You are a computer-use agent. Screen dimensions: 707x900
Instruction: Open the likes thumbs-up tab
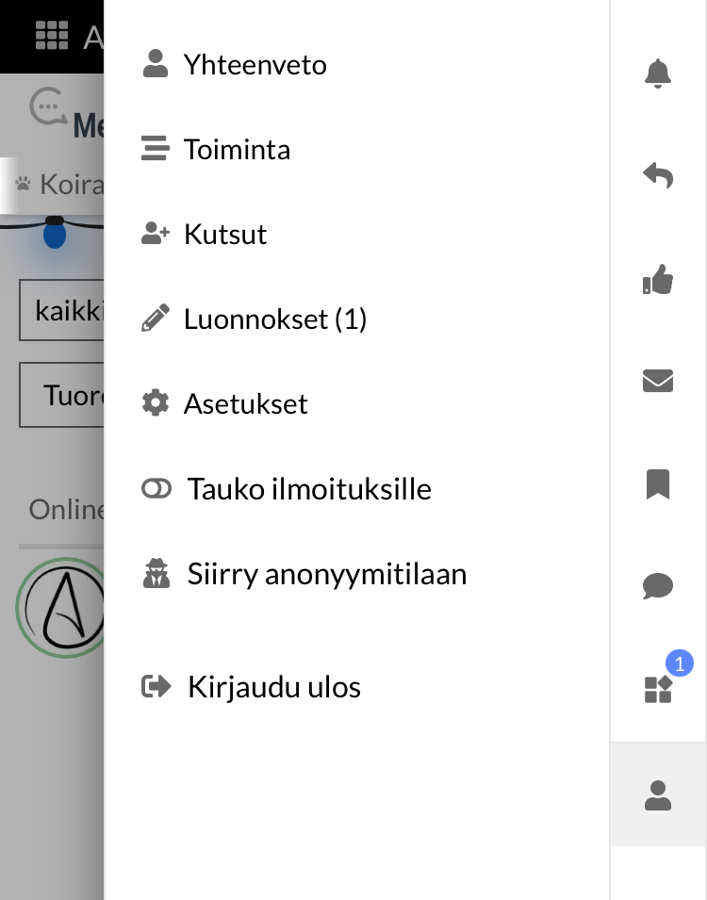click(x=658, y=279)
